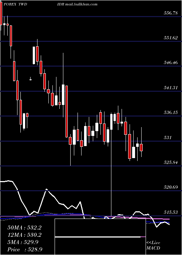The image size is (182, 255).
Task: Click the 50MA : 532.2 readout
Action: pyautogui.click(x=24, y=228)
